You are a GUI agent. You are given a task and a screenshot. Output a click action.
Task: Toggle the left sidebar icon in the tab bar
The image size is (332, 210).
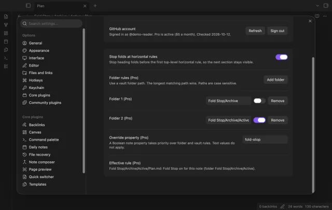pos(28,6)
